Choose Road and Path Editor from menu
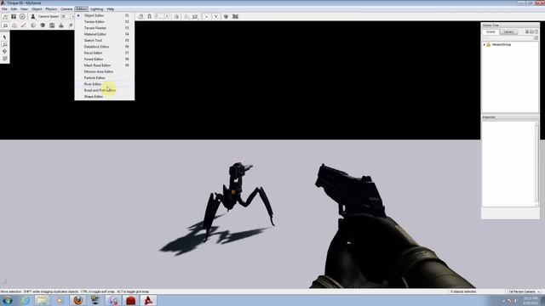 (104, 91)
